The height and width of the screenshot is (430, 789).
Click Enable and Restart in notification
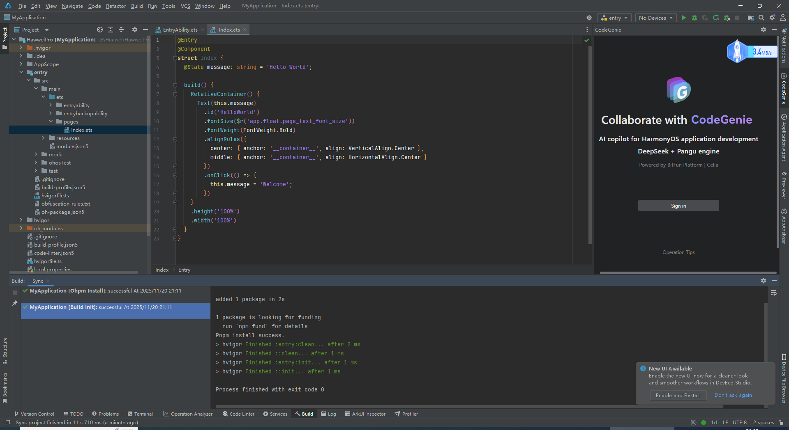[678, 395]
